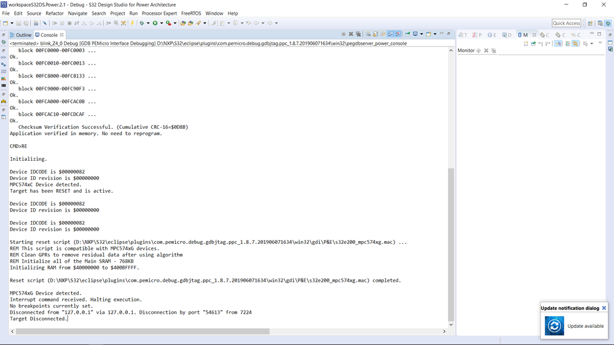Click the Clear Console icon
614x345 pixels.
point(368,34)
